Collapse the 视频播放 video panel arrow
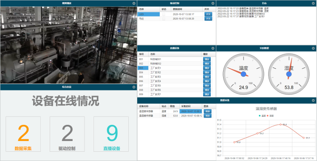 click(x=134, y=3)
